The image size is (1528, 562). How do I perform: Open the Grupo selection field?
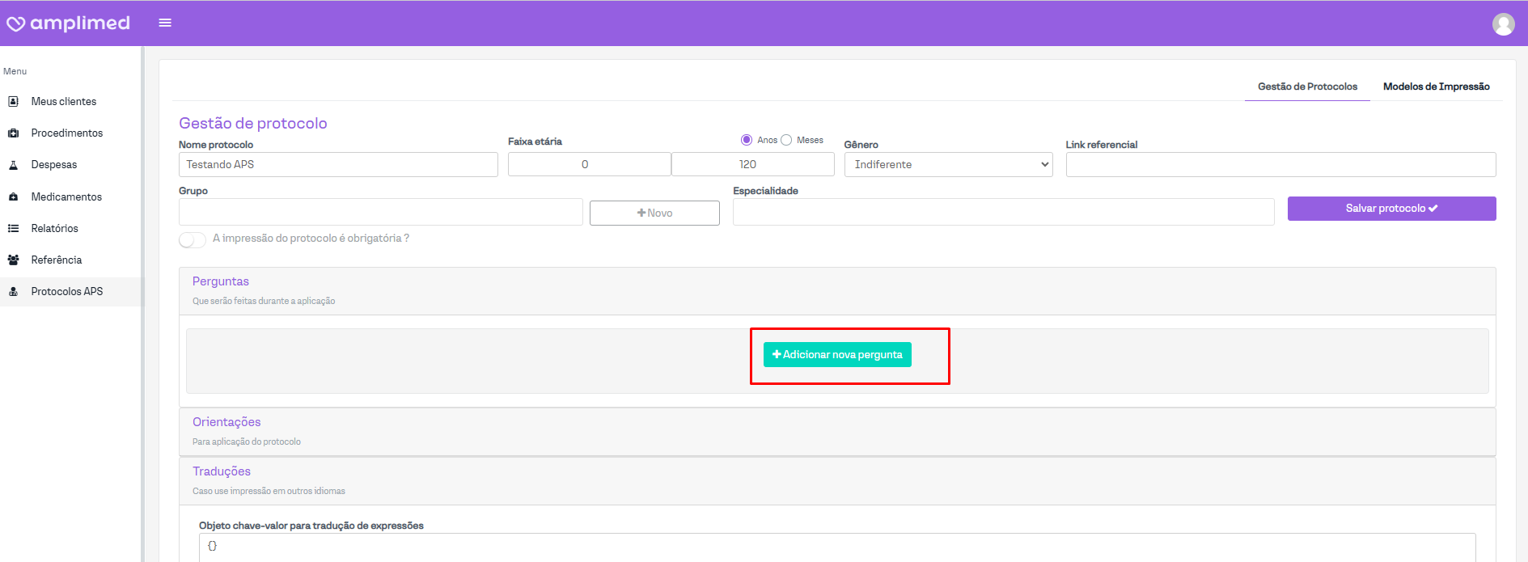pos(380,212)
